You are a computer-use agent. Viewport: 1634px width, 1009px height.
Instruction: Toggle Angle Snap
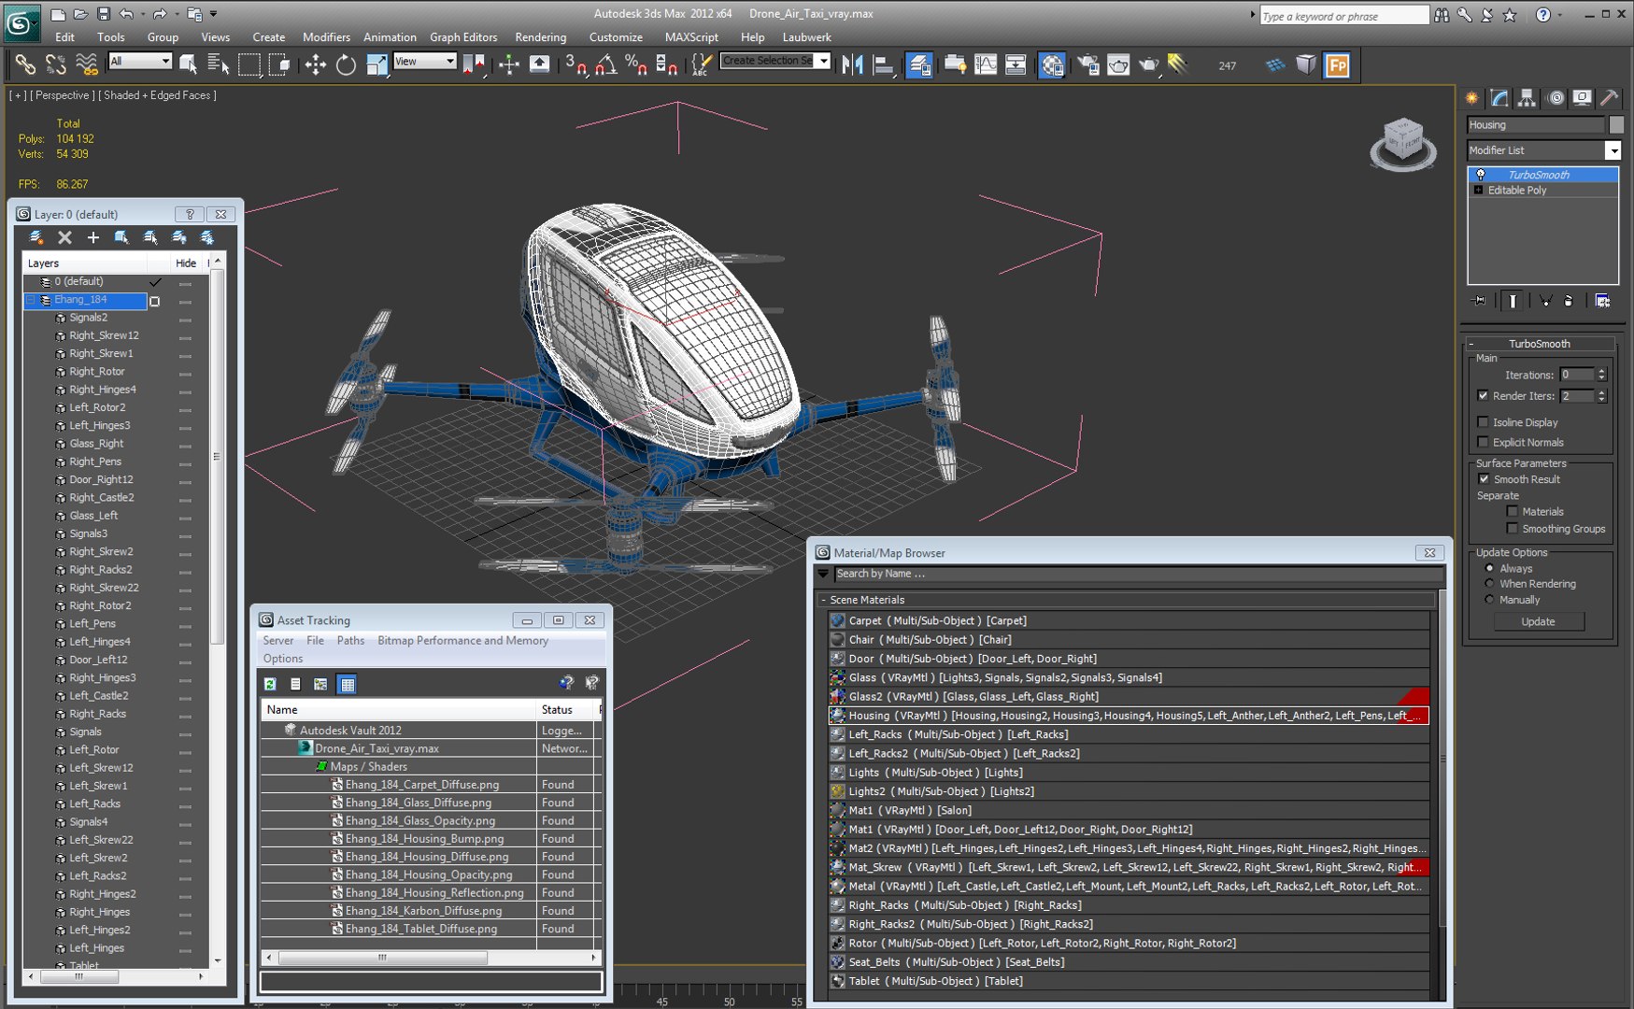tap(606, 64)
